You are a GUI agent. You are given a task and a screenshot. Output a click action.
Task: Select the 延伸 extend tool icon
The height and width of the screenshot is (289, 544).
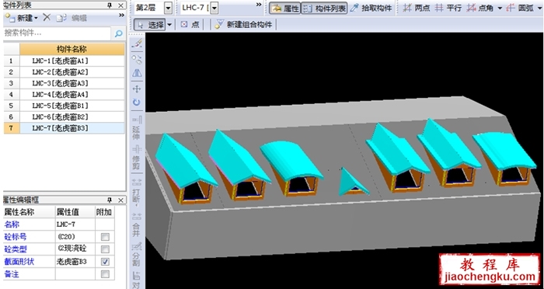point(137,127)
